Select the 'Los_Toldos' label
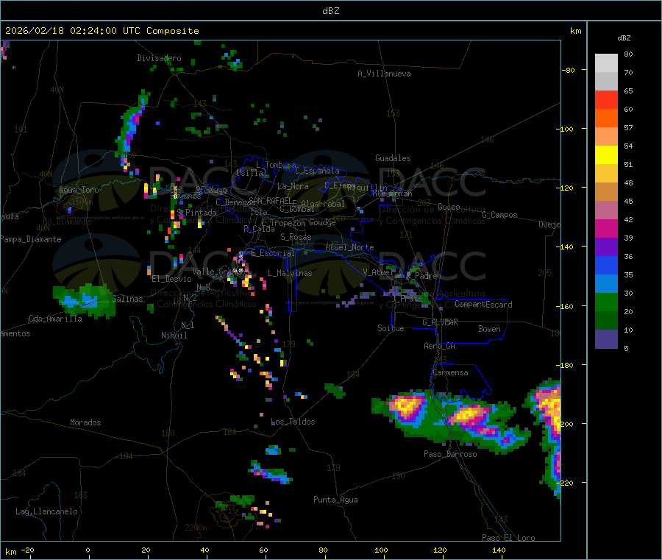 click(x=293, y=422)
